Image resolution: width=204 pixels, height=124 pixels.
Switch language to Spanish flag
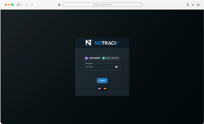pyautogui.click(x=105, y=88)
